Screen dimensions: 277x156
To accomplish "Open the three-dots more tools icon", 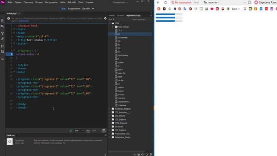I will click(2, 59).
